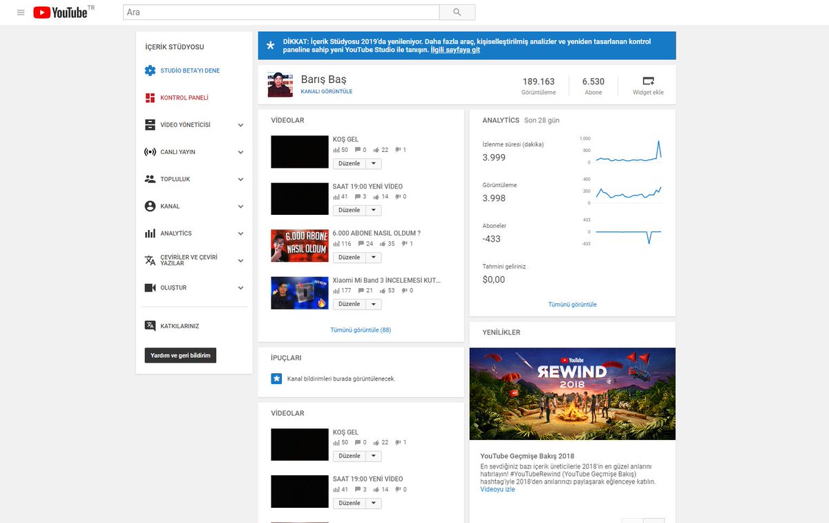This screenshot has height=523, width=829.
Task: Open Düzenle dropdown arrow for first SAAT 19:00 video
Action: coord(372,210)
